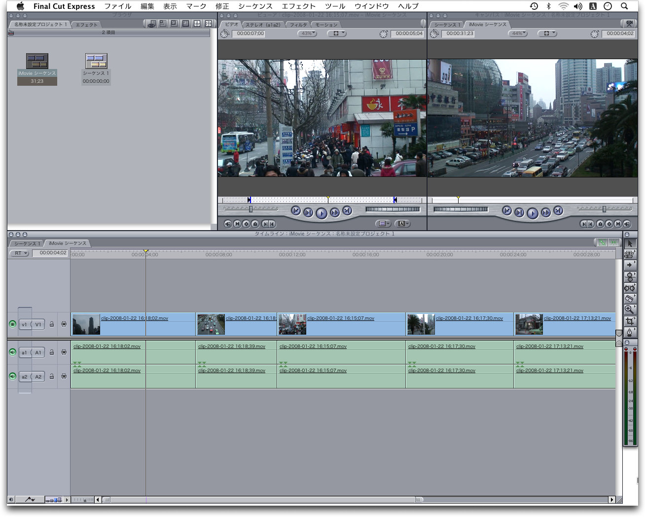Lock the A2 audio track
The height and width of the screenshot is (517, 645).
click(52, 377)
